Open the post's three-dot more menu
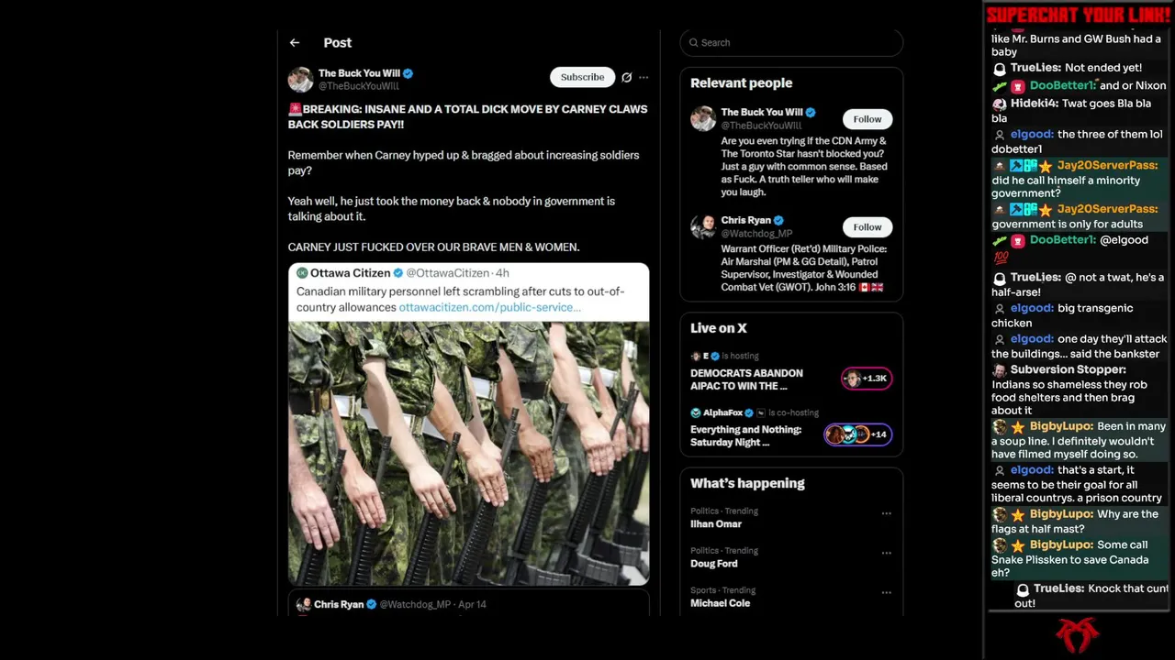1175x660 pixels. coord(643,77)
